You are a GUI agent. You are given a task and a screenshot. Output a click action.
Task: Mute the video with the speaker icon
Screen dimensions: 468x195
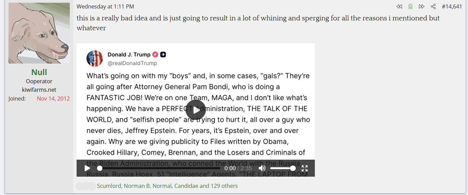point(262,168)
